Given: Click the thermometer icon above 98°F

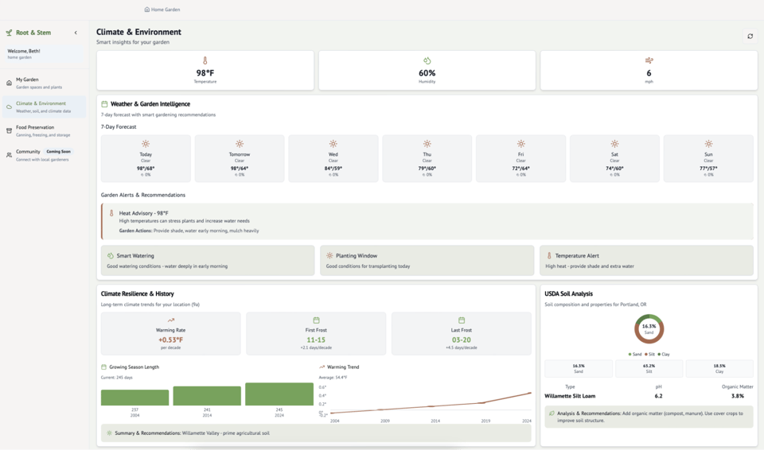Looking at the screenshot, I should tap(205, 60).
